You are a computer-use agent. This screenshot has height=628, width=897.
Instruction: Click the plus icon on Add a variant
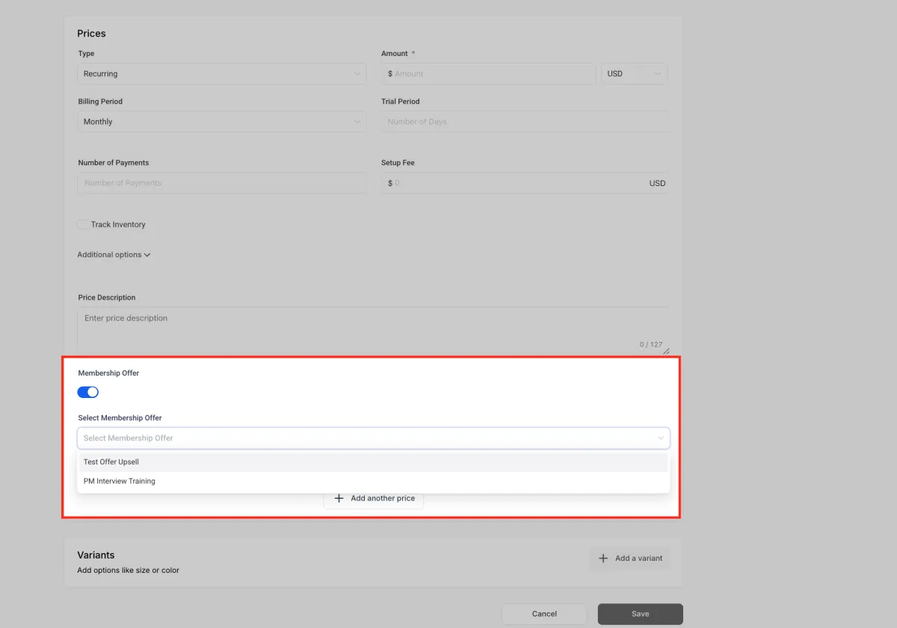point(603,558)
